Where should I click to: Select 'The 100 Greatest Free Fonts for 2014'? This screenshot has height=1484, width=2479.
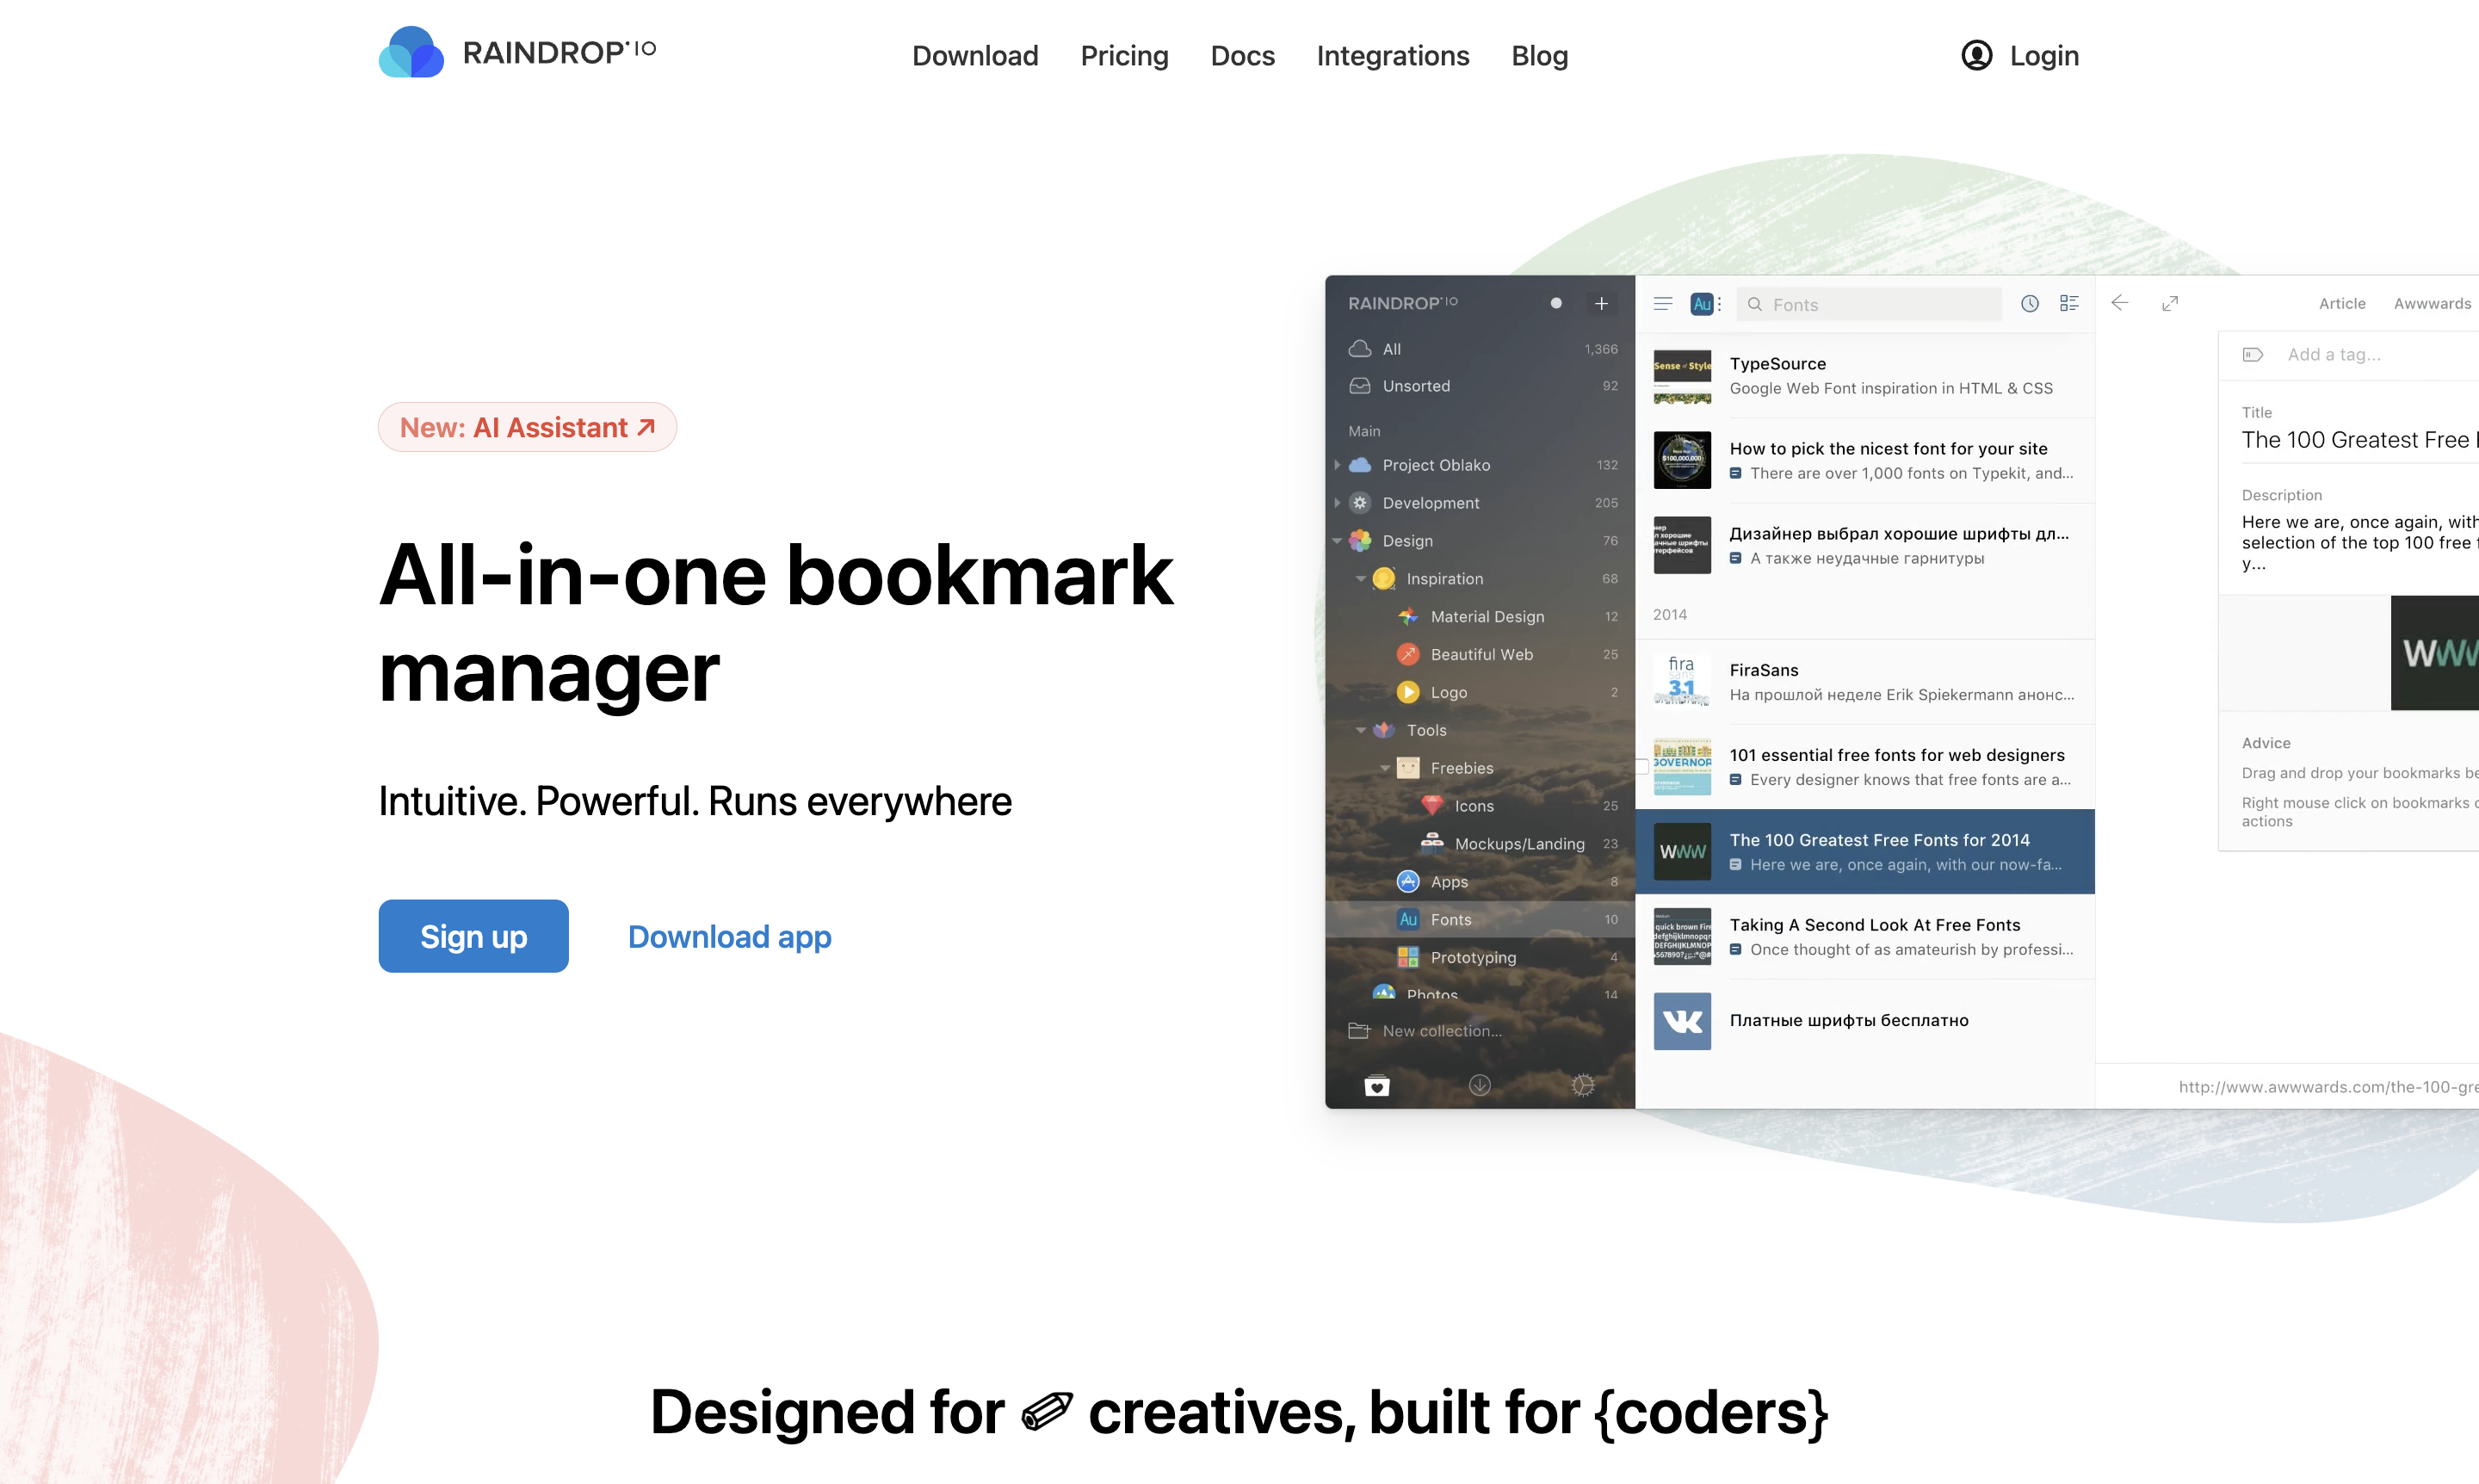pyautogui.click(x=1865, y=851)
